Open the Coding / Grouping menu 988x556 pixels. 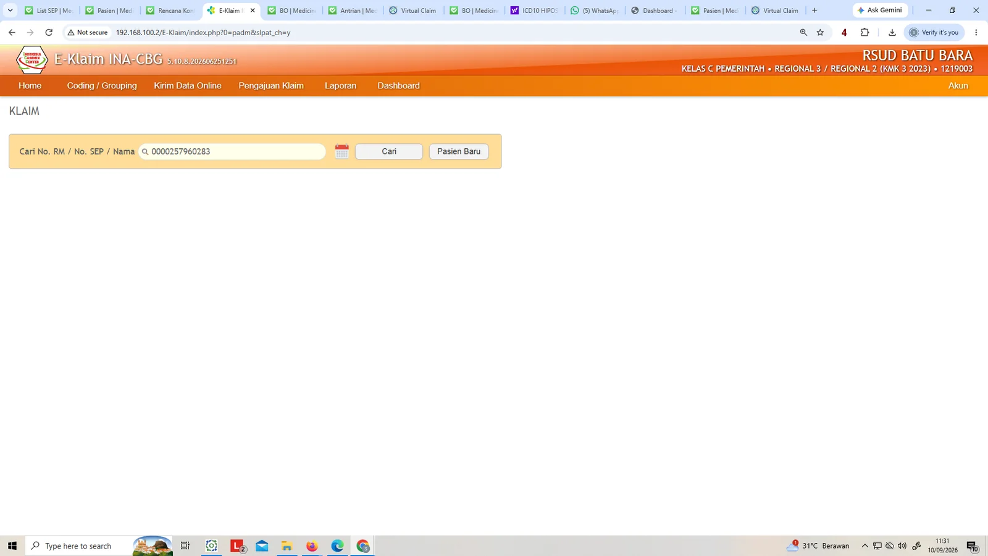[102, 86]
